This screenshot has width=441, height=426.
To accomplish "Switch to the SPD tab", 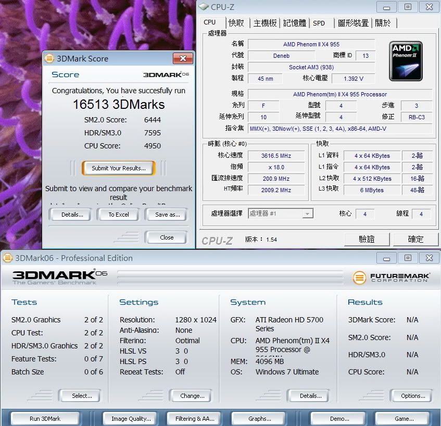I will click(319, 23).
